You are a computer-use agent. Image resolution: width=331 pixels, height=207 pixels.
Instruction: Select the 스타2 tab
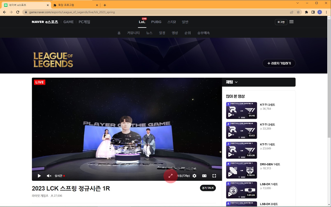(171, 22)
